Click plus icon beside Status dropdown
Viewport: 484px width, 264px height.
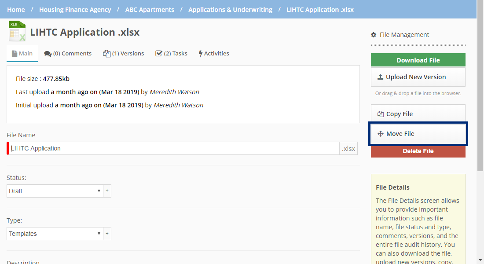point(107,191)
